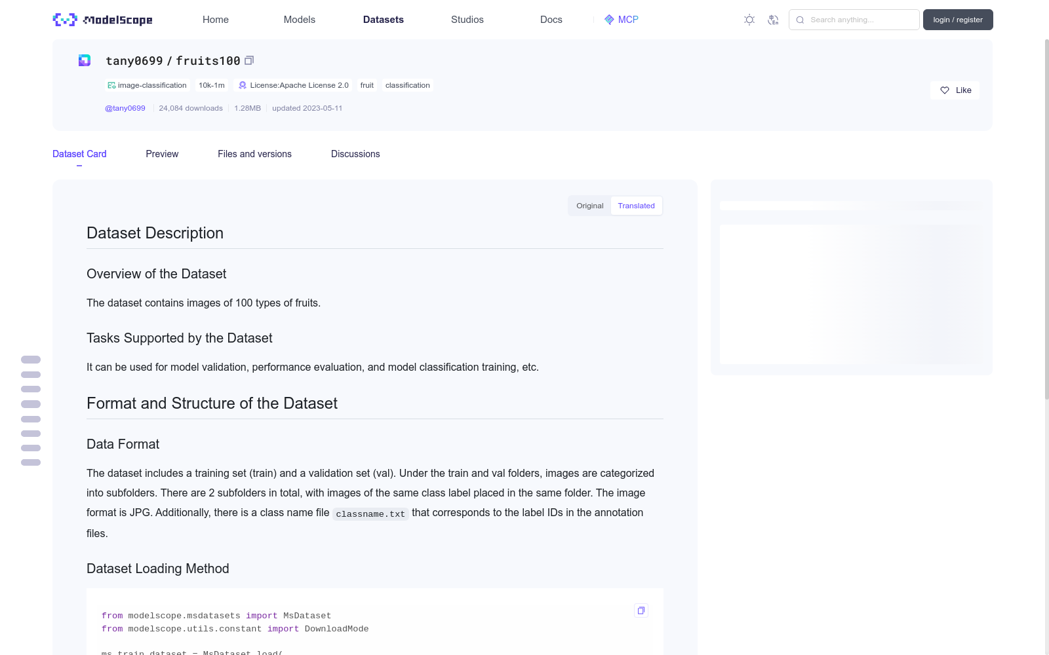Image resolution: width=1049 pixels, height=655 pixels.
Task: Switch to Files and versions tab
Action: 254,154
